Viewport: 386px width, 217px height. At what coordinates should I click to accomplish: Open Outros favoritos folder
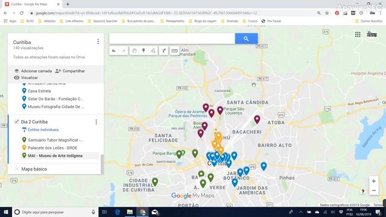tap(369, 21)
